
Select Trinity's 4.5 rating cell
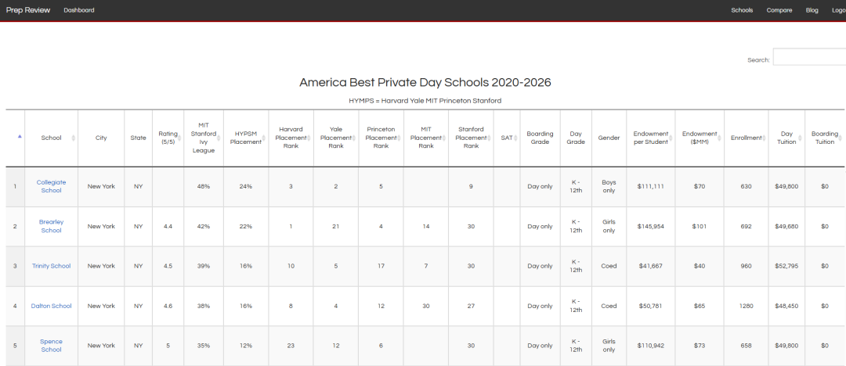coord(168,266)
